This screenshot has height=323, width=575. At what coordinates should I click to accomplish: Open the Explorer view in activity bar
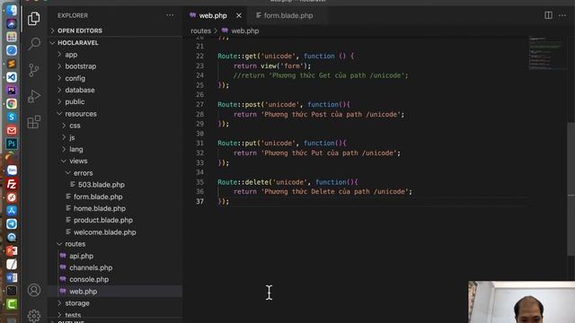point(34,18)
